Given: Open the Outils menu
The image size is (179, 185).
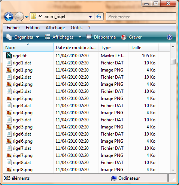Looking at the screenshot, I should (x=76, y=28).
